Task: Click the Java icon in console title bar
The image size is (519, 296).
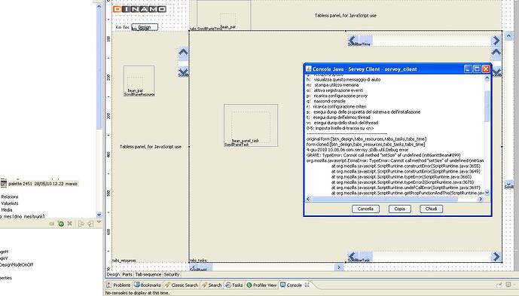Action: tap(309, 69)
